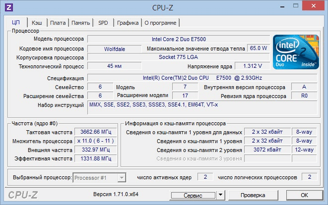Open the Сервис dropdown arrow
The width and height of the screenshot is (328, 205).
(220, 195)
